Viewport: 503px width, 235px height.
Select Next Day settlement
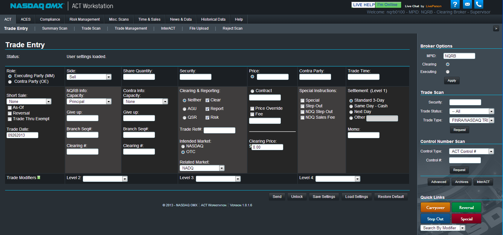coord(351,112)
